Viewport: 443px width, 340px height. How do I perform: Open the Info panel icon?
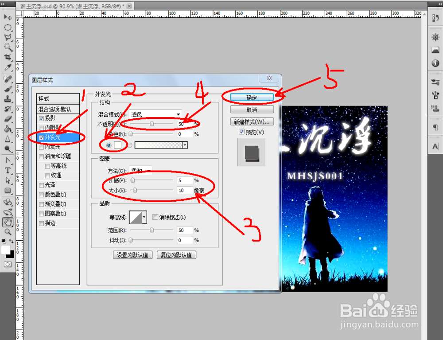(x=435, y=63)
